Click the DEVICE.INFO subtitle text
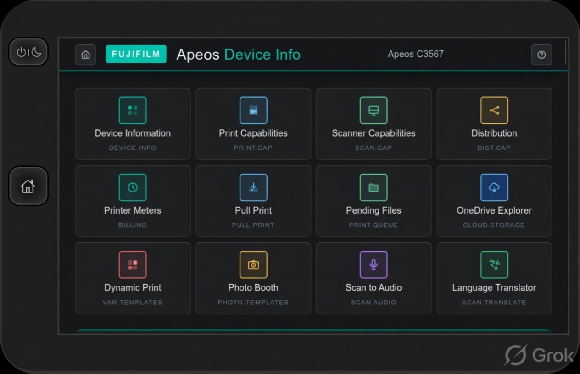The width and height of the screenshot is (580, 374). coord(133,148)
